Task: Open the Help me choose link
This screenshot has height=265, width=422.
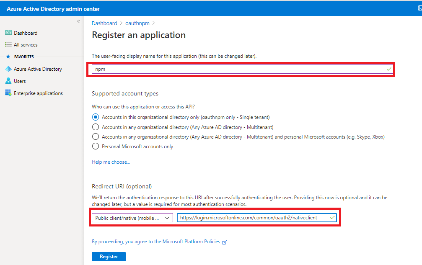Action: click(111, 162)
